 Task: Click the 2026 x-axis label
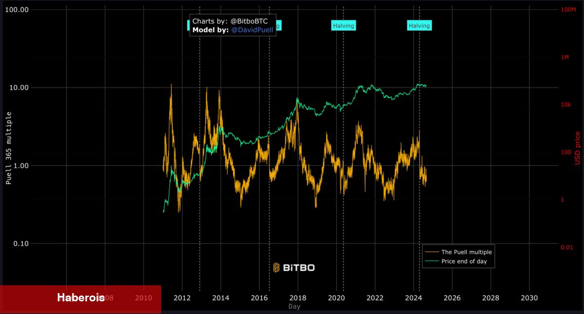pyautogui.click(x=452, y=297)
